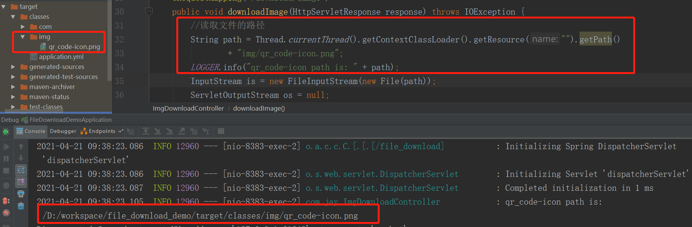Expand the generated-test-sources folder
This screenshot has height=227, width=692.
point(13,77)
